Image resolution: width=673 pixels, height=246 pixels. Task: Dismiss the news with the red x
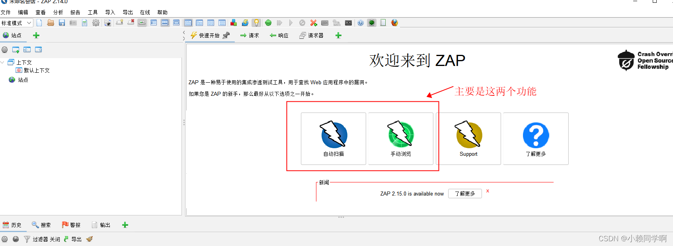(488, 191)
